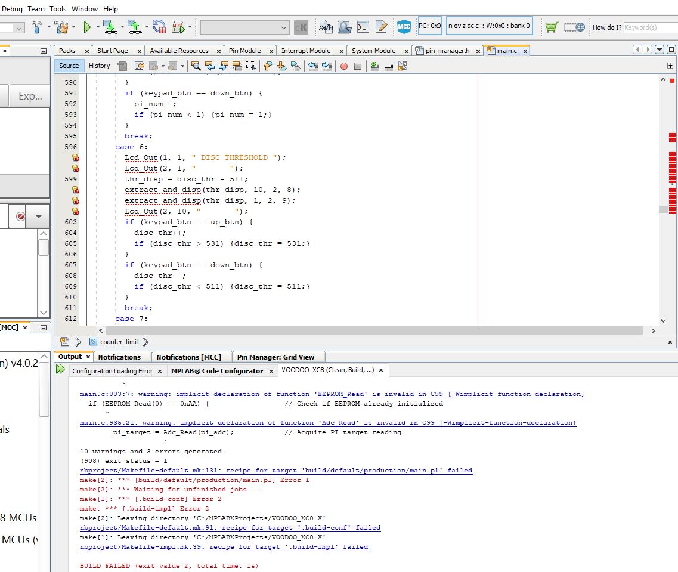Switch to the pin_manager.h tab
Image resolution: width=678 pixels, height=572 pixels.
pyautogui.click(x=447, y=51)
